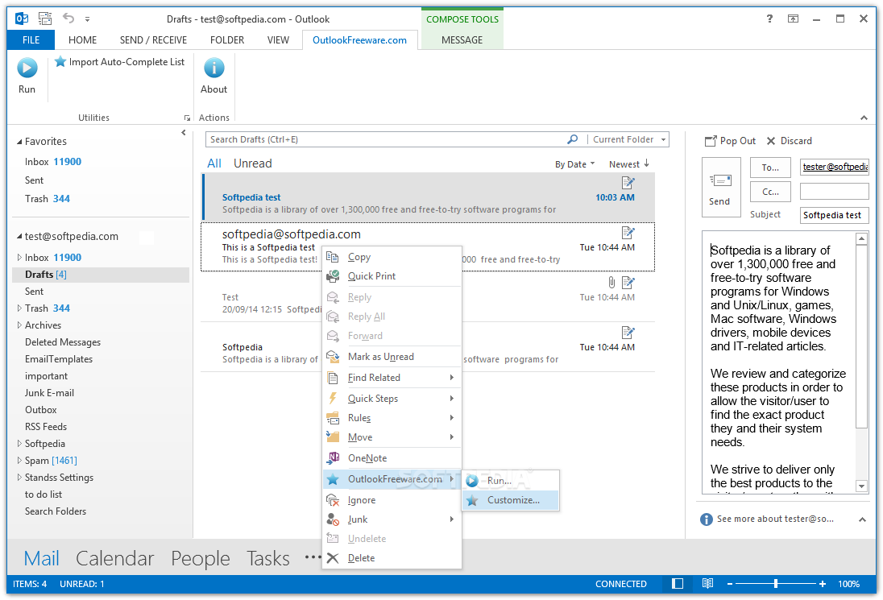The width and height of the screenshot is (883, 600).
Task: Expand the Standss Settings folder
Action: [x=19, y=477]
